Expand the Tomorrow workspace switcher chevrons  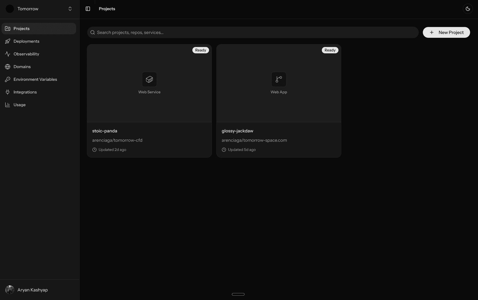pos(70,9)
